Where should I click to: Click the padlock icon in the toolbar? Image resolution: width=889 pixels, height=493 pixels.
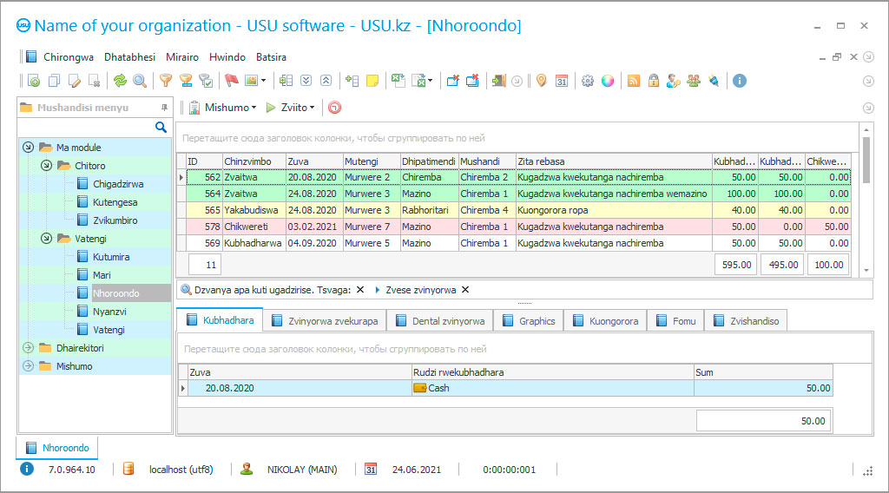click(x=654, y=81)
